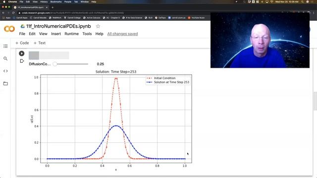Run the cell with the play button

click(22, 53)
